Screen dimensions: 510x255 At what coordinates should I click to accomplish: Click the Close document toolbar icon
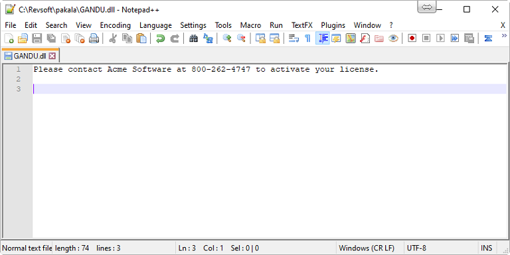pyautogui.click(x=65, y=39)
